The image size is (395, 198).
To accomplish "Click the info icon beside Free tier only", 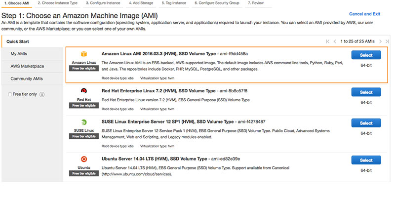I will coord(42,94).
